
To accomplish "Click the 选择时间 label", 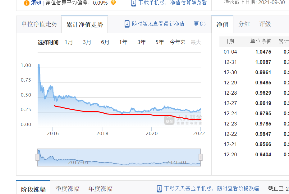I will 48,42.
